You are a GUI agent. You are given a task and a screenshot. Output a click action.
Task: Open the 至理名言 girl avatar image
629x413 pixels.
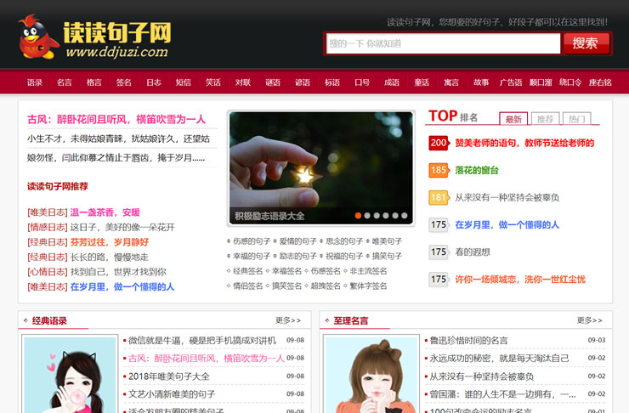coord(371,374)
